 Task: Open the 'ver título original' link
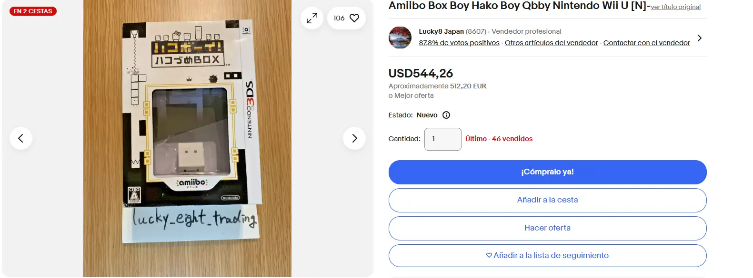click(675, 7)
